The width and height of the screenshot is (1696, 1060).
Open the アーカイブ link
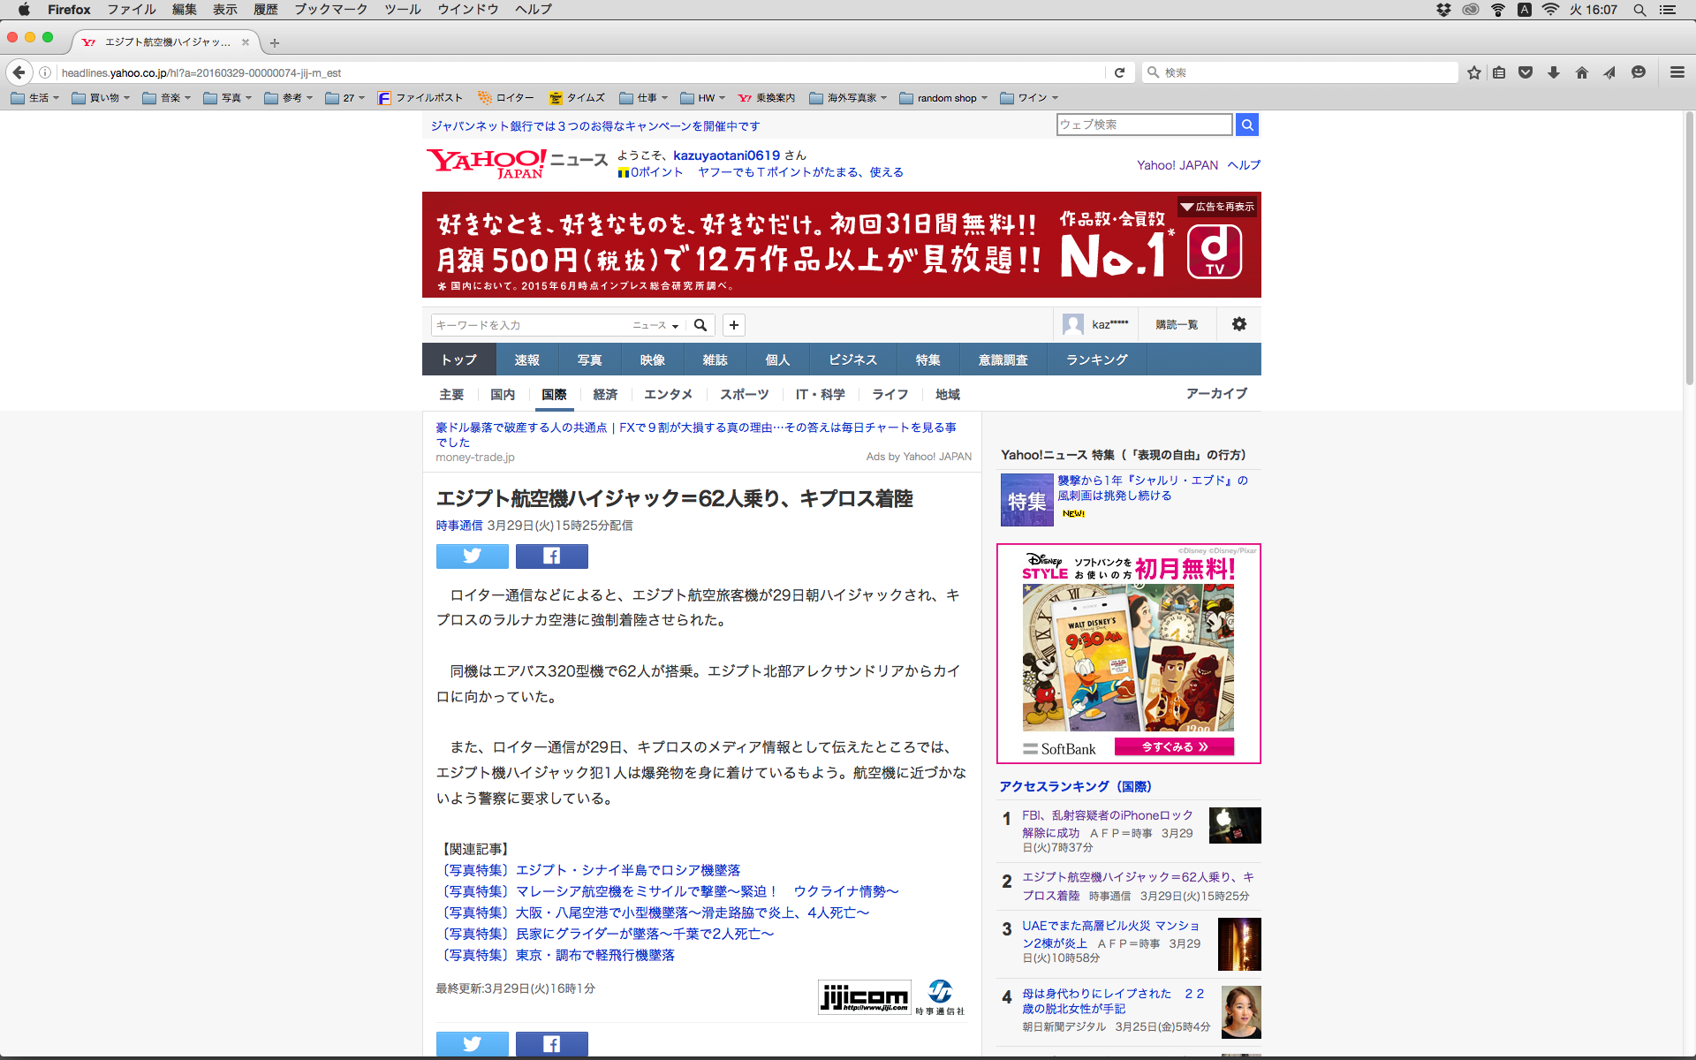[1215, 393]
